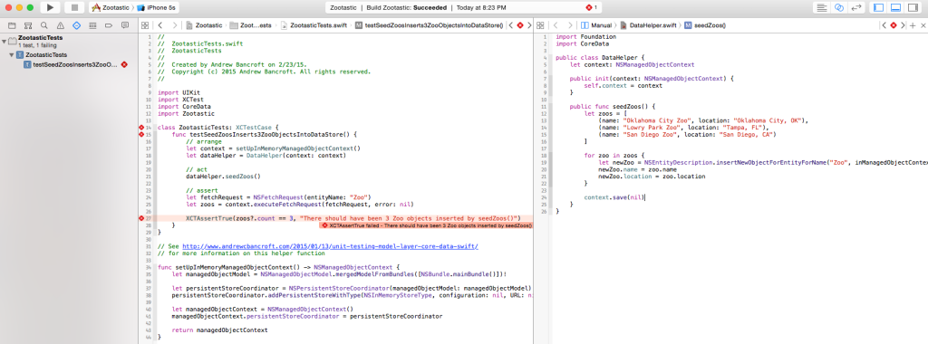Open the Zoot...ests folder breadcrumb
928x344 pixels.
[x=251, y=25]
